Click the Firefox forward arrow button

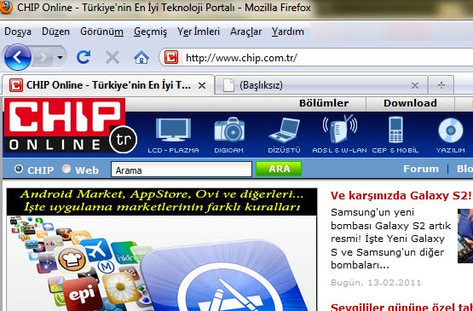click(43, 57)
